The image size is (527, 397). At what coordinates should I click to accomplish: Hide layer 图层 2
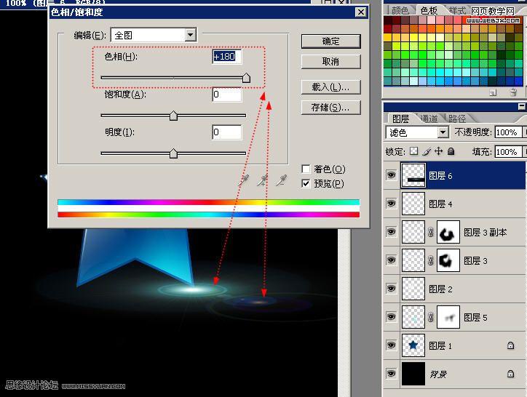[x=391, y=289]
